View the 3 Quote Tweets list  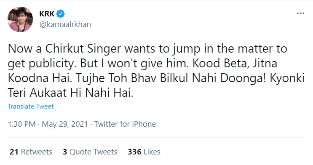tap(90, 152)
